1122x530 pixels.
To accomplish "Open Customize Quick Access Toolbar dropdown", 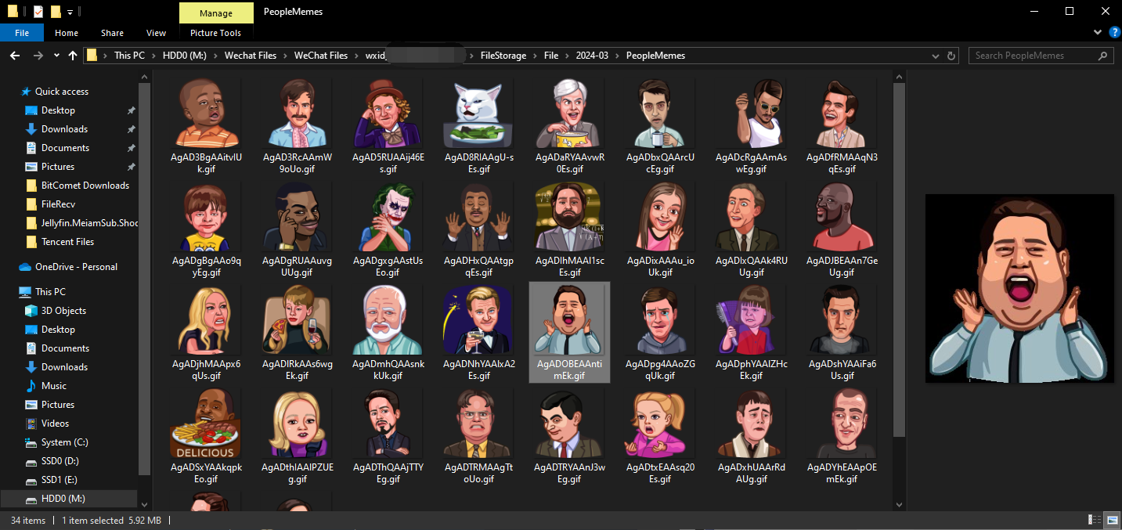I will [70, 12].
